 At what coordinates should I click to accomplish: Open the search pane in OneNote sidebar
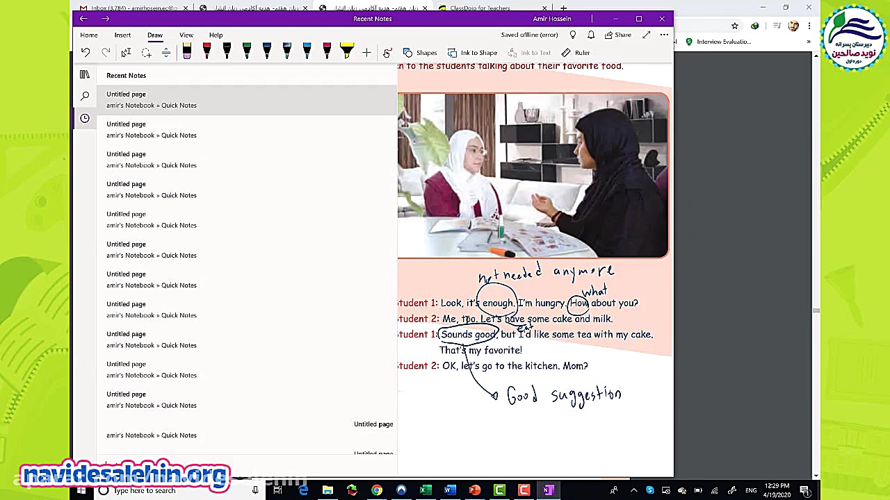tap(85, 96)
